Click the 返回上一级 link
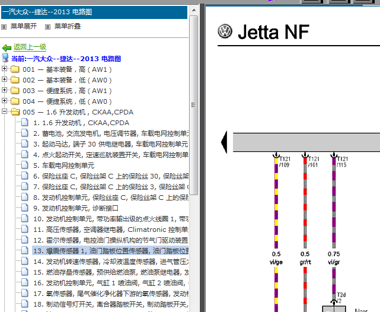Screen dimensions: 380x312 pos(30,47)
